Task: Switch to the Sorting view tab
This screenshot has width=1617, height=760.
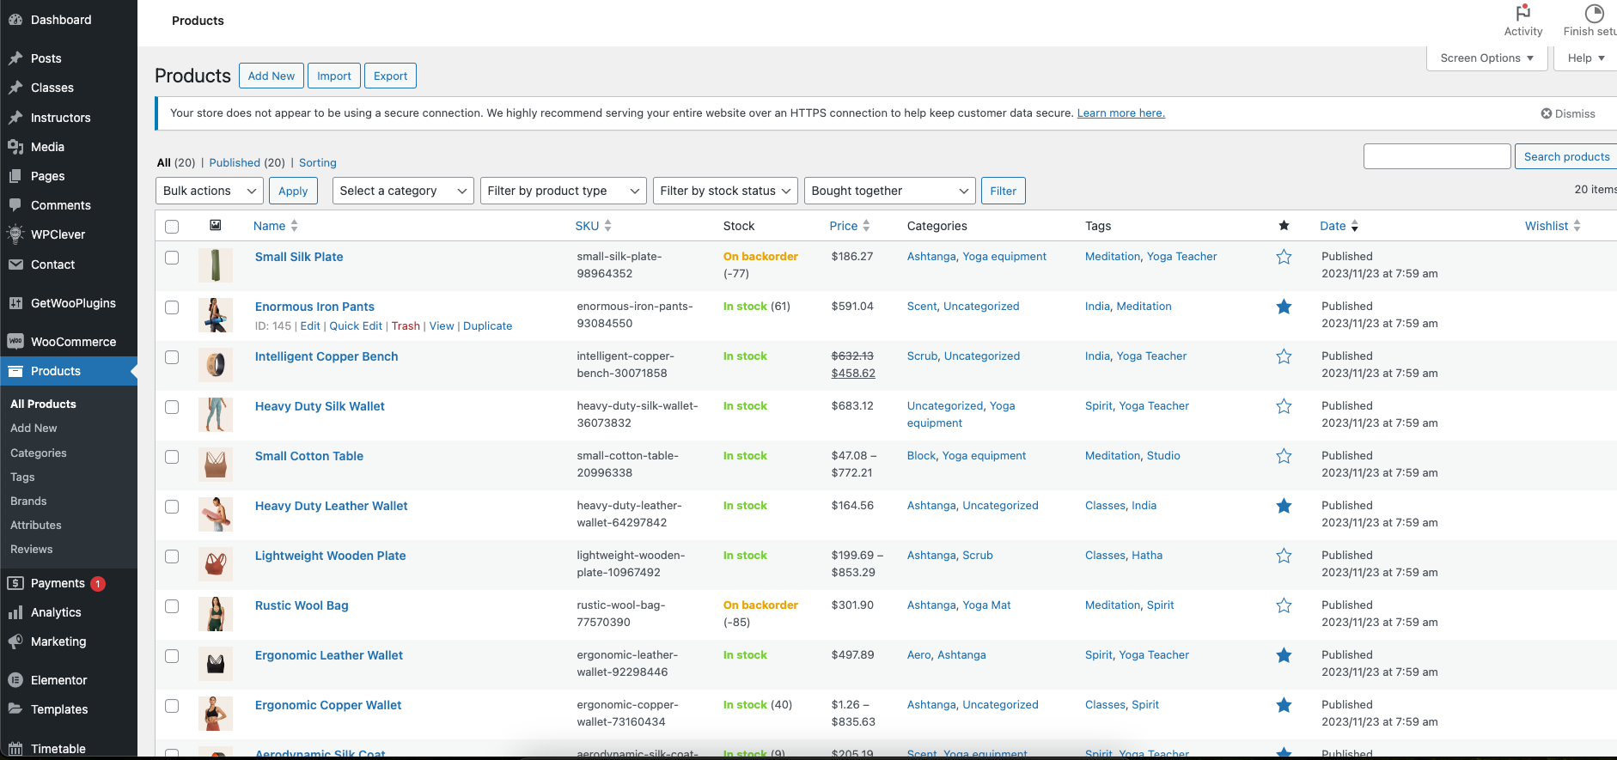Action: click(317, 162)
